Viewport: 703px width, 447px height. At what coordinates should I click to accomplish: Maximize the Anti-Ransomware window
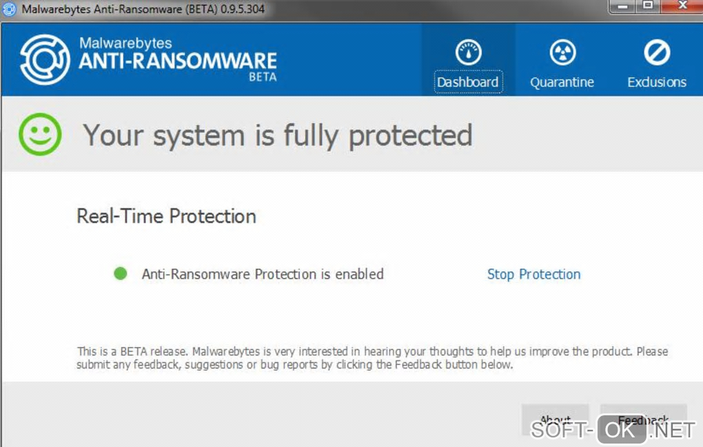tap(648, 6)
